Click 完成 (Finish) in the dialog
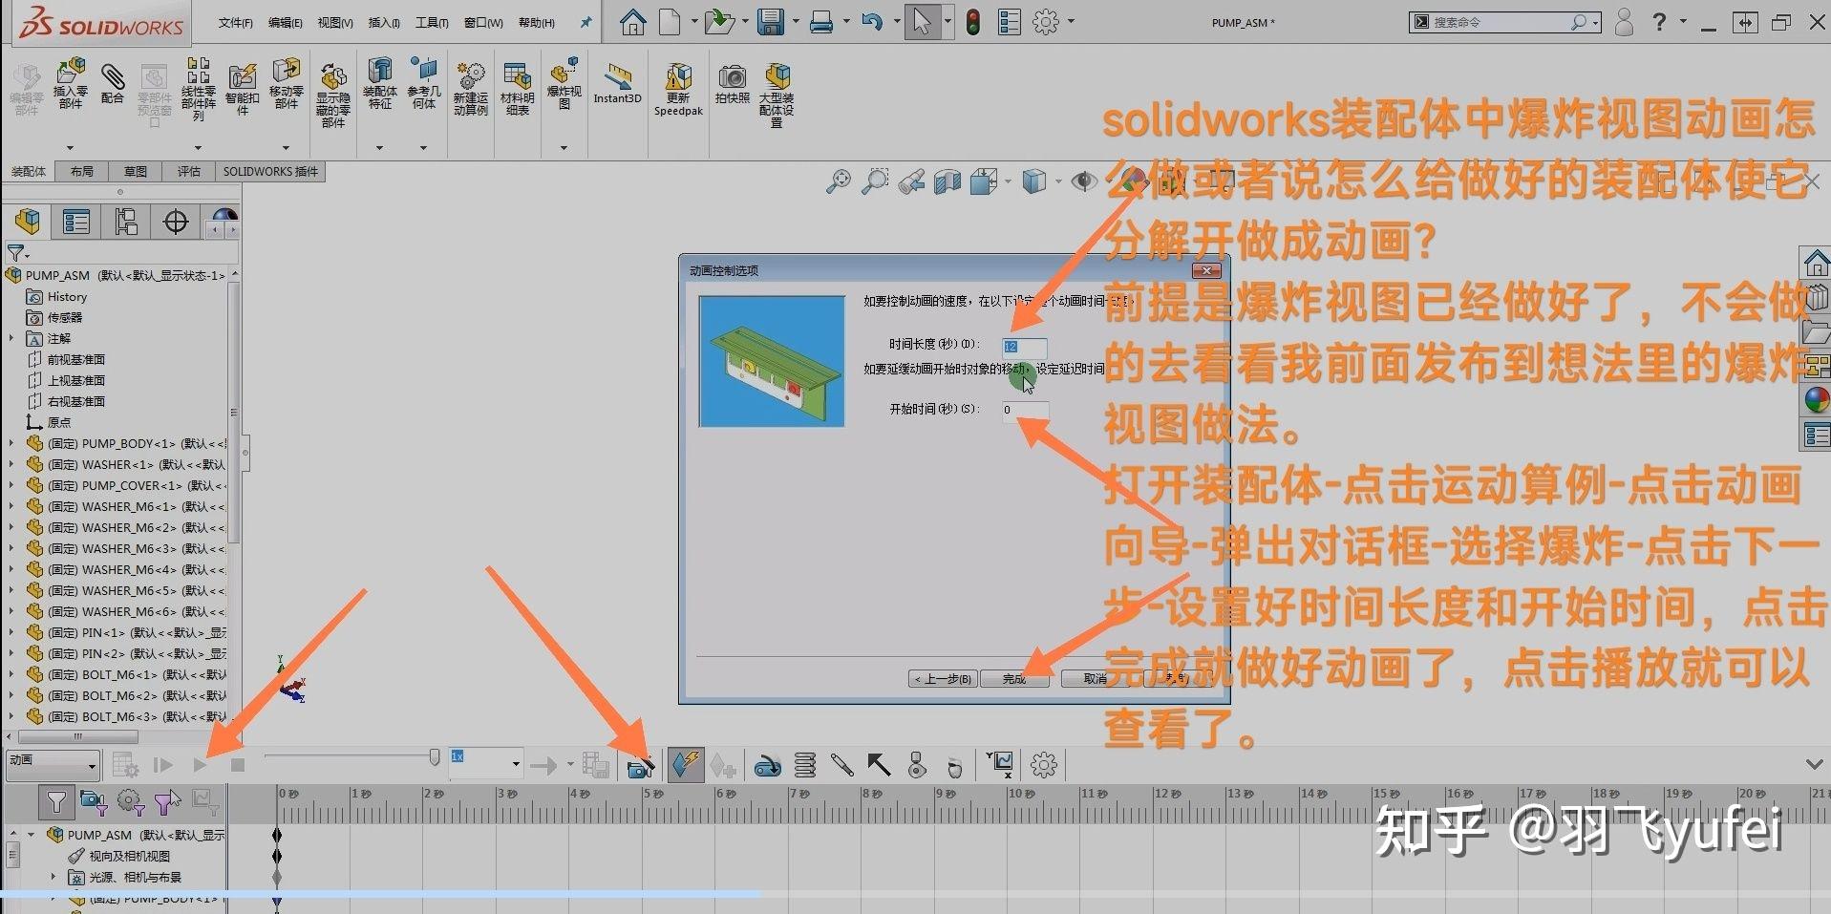The image size is (1831, 914). (x=1013, y=679)
